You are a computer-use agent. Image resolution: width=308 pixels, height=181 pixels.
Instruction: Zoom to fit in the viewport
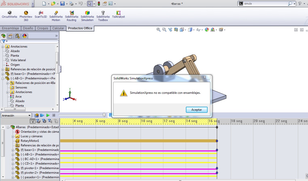[159, 30]
